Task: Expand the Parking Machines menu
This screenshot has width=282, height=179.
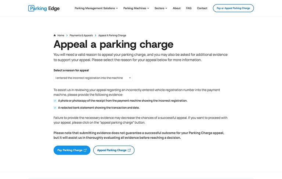Action: coord(136,8)
